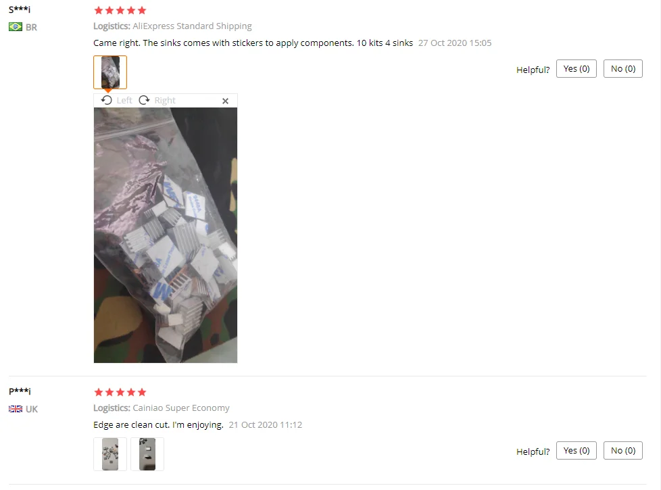The image size is (661, 490).
Task: Click the reviewer name P***j
Action: point(20,391)
